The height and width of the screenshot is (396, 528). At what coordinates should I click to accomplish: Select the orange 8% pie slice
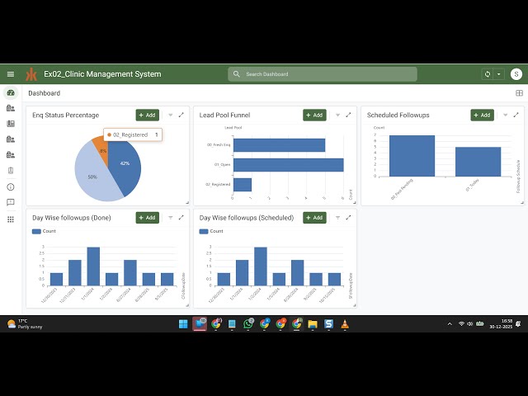(102, 148)
